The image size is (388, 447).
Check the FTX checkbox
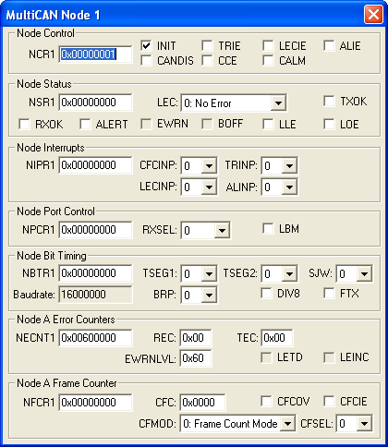point(329,293)
